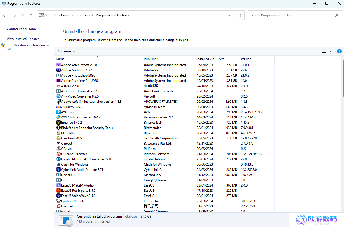Viewport: 344px width, 227px height.
Task: Click Control Panel in the breadcrumb
Action: click(x=59, y=15)
